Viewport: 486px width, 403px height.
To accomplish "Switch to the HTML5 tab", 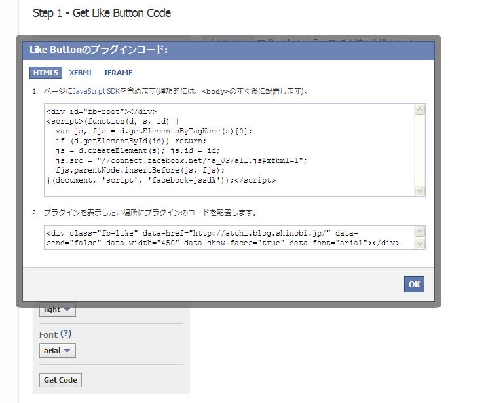I will [x=46, y=73].
